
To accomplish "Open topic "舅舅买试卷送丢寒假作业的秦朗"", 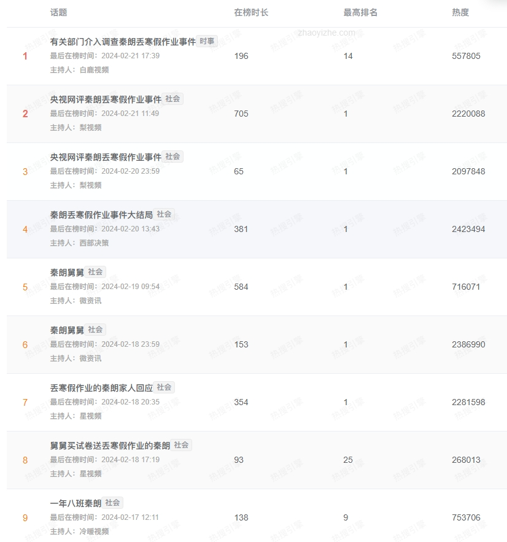I will point(110,446).
